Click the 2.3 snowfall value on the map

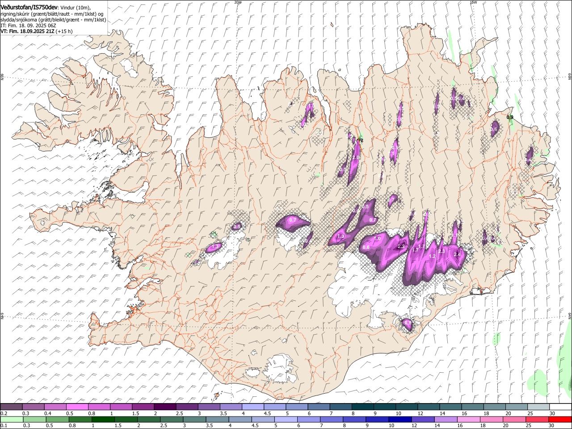point(442,252)
